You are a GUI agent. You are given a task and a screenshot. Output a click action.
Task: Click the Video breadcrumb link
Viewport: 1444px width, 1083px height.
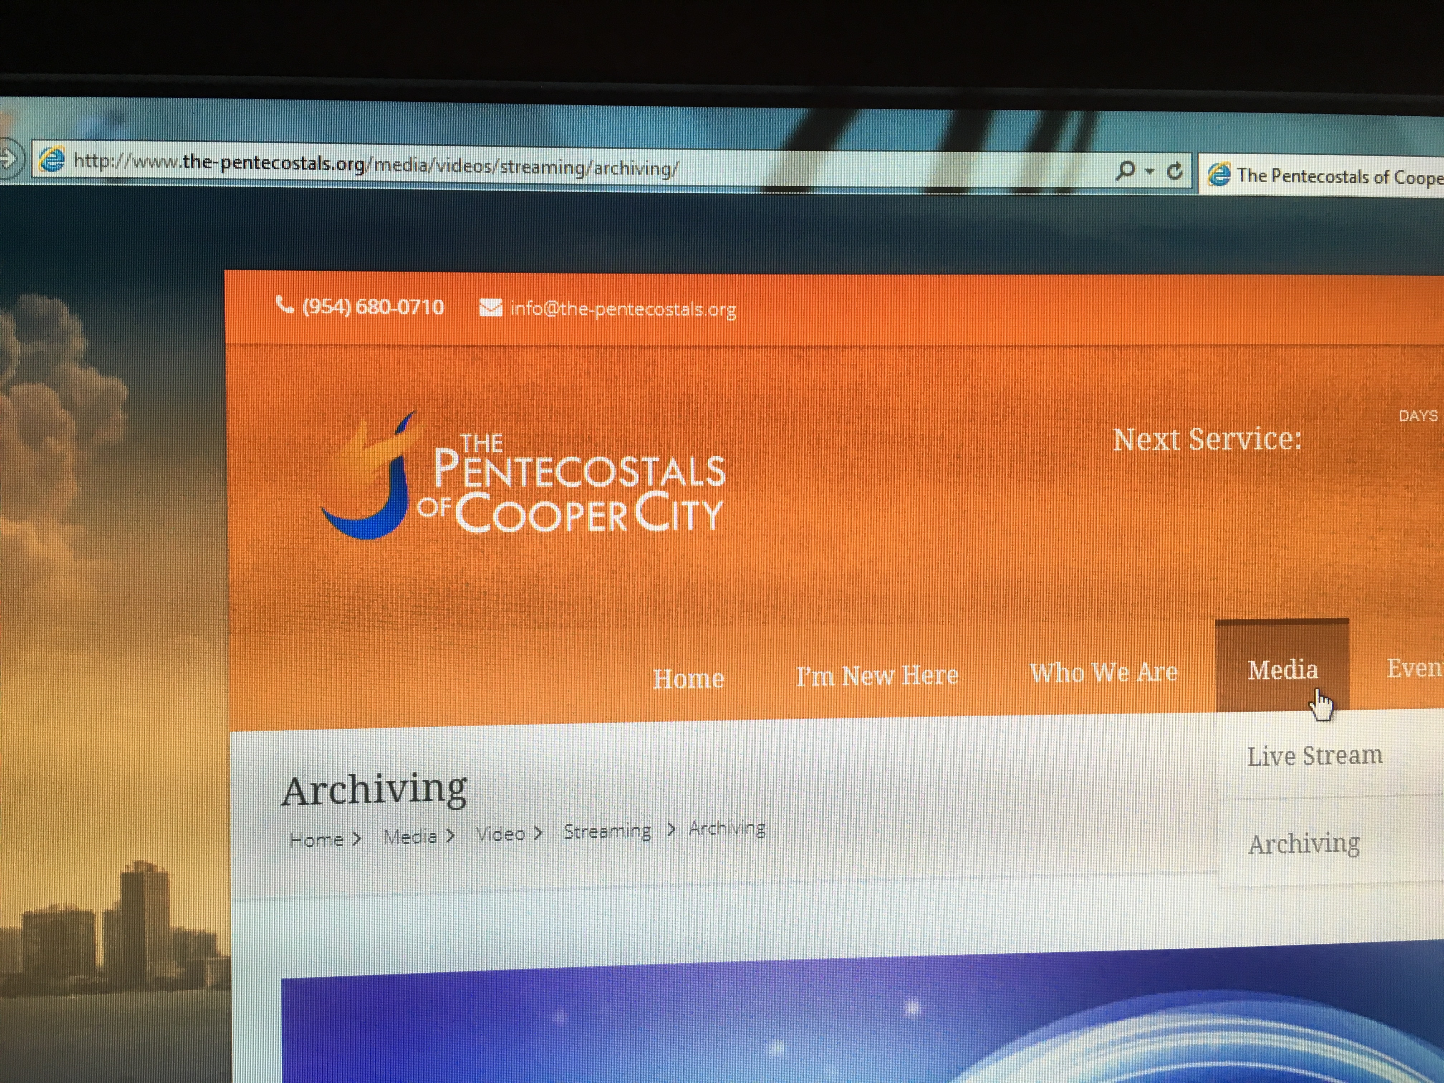coord(500,834)
